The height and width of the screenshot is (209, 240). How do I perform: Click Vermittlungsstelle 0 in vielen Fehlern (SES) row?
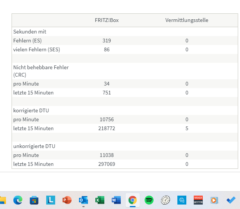point(187,49)
